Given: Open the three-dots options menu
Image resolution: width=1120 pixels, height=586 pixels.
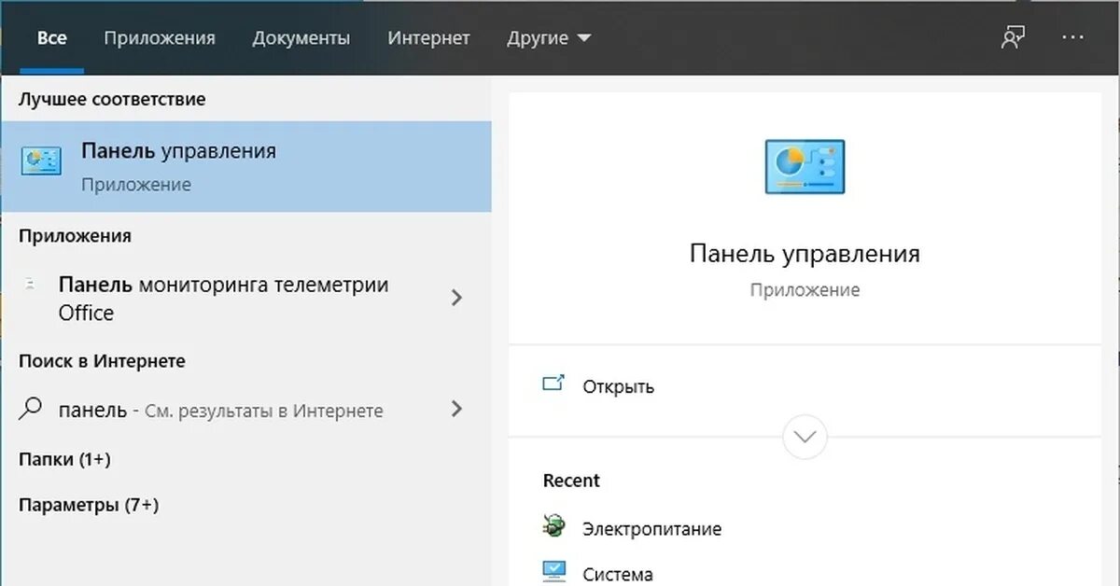Looking at the screenshot, I should point(1073,37).
